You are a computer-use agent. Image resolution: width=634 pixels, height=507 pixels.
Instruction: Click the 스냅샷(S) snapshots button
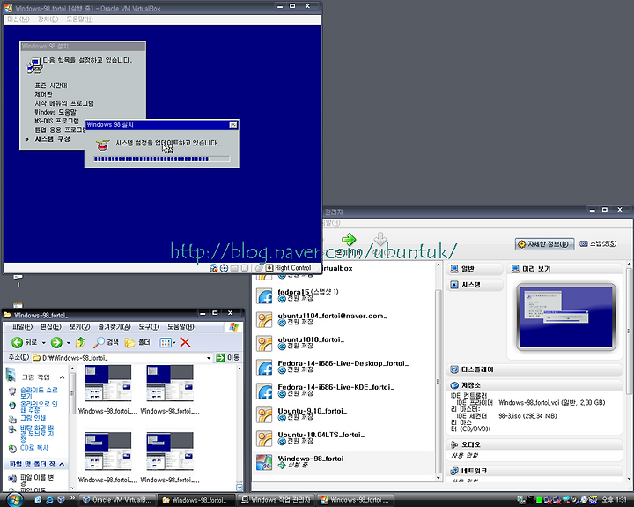(x=599, y=243)
